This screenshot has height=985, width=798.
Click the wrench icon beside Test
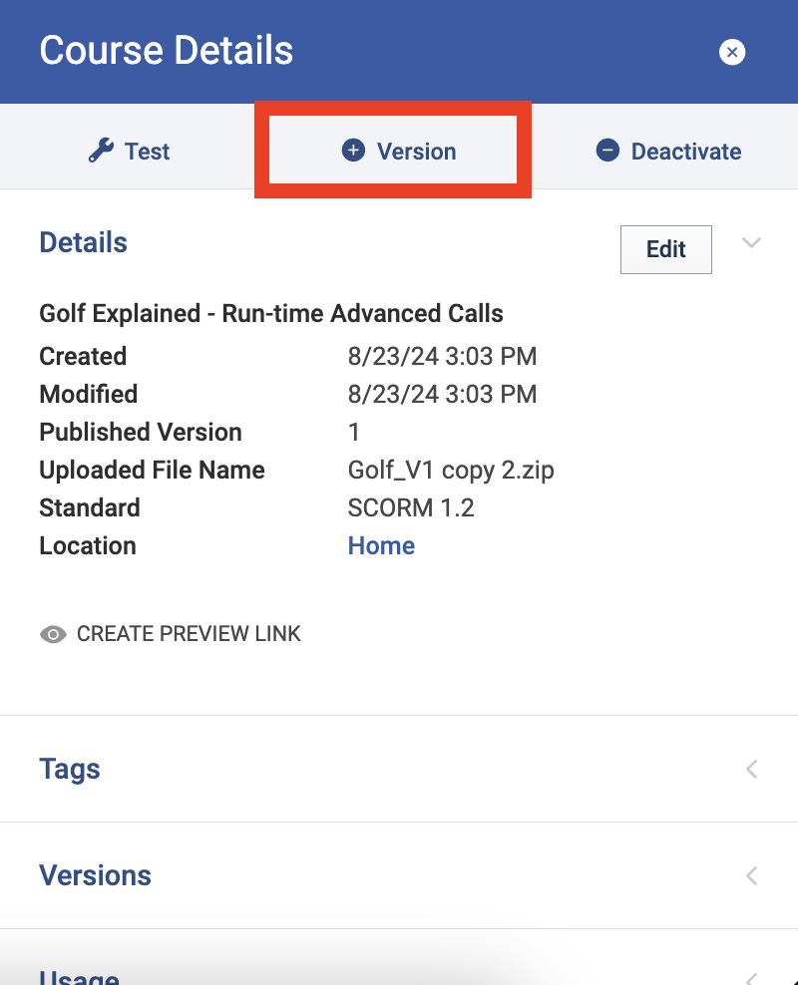click(101, 152)
